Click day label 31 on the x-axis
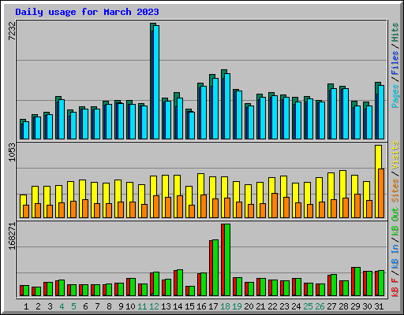The image size is (404, 315). click(379, 306)
